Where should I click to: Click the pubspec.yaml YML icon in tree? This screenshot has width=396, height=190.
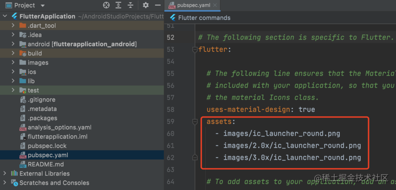[23, 155]
